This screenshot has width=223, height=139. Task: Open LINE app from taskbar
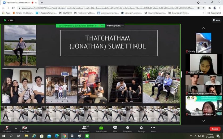87,136
